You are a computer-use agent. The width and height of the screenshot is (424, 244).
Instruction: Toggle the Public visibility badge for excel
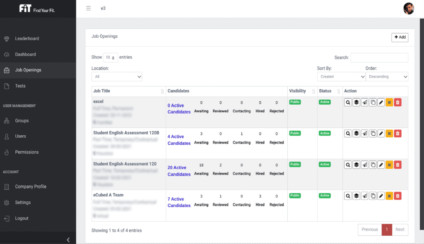pos(295,102)
